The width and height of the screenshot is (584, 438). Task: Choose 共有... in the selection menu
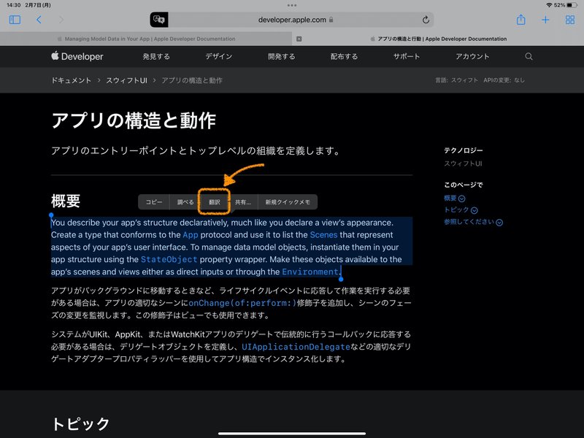[x=243, y=202]
